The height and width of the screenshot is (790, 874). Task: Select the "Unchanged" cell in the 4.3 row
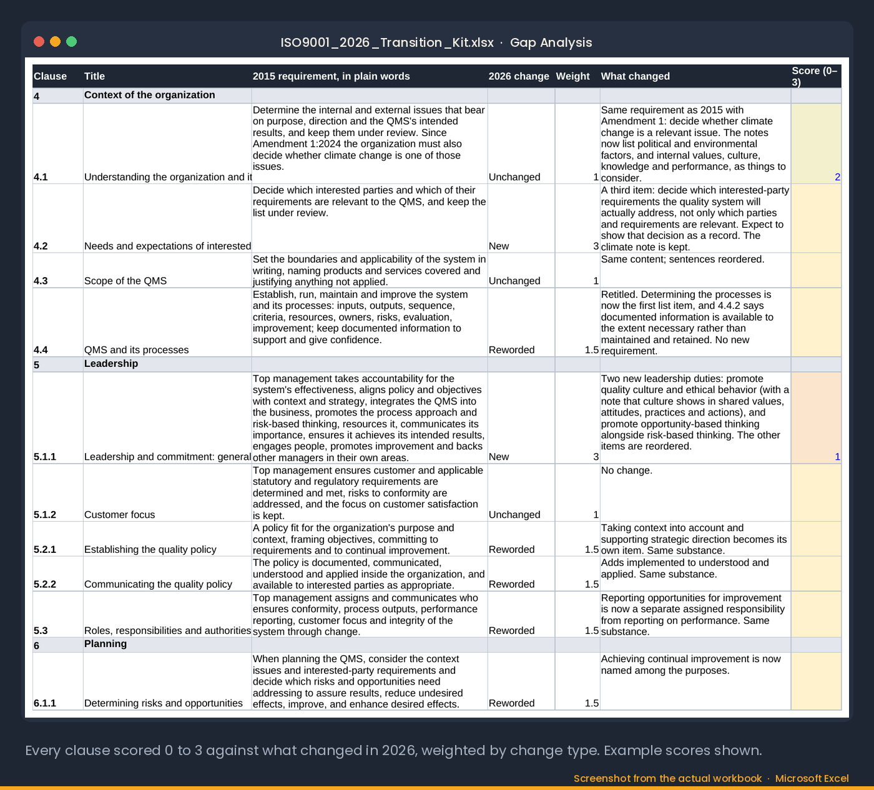pyautogui.click(x=521, y=270)
